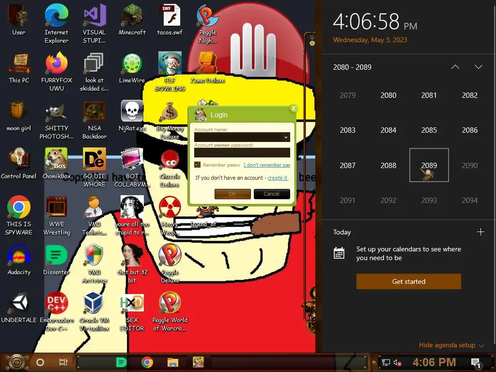This screenshot has height=372, width=496.
Task: Open the Audacity desktop icon
Action: point(19,260)
